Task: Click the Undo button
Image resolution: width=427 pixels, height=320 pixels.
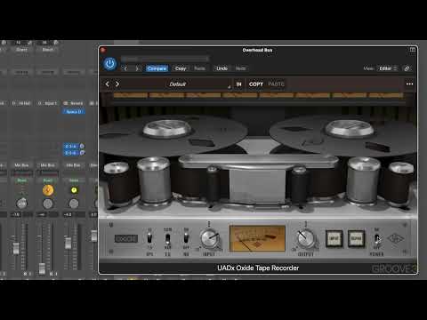Action: point(222,68)
